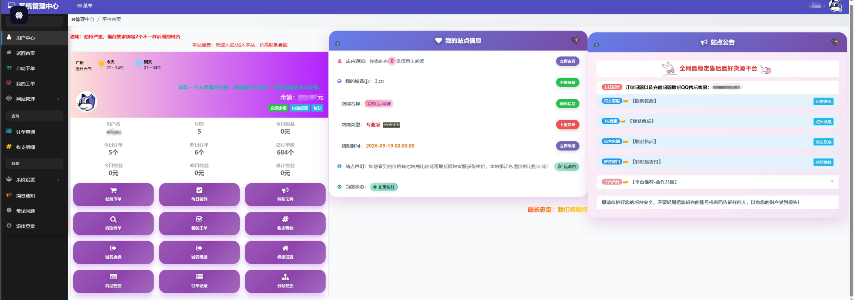
Task: Click the 立即查看 button for 店内通知
Action: point(568,61)
